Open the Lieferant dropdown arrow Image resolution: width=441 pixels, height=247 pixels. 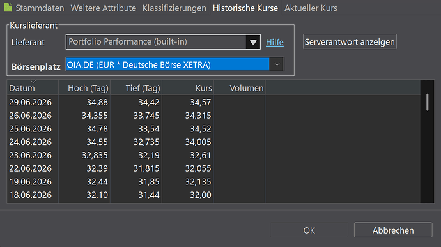[x=253, y=42]
